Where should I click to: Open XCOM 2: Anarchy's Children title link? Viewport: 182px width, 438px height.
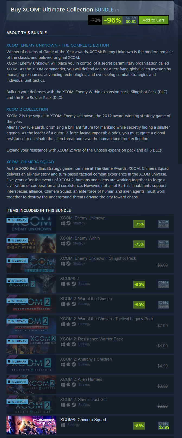86,359
